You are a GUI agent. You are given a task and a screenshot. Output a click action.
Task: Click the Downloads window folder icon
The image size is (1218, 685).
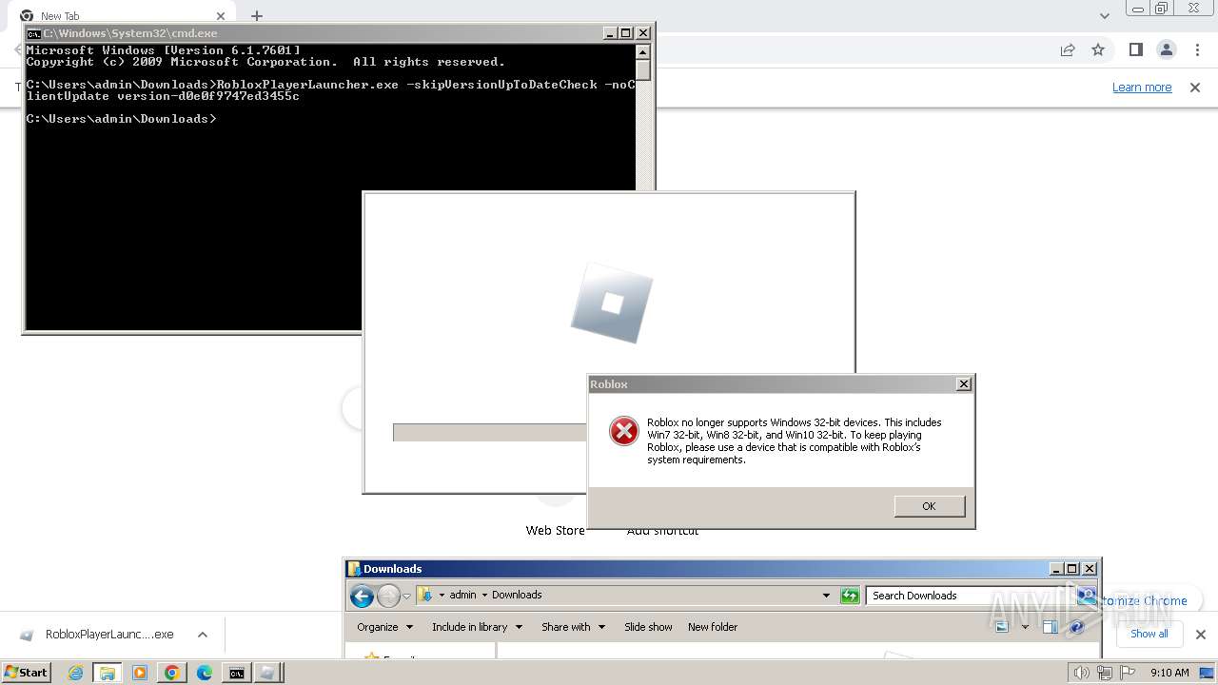(x=354, y=569)
